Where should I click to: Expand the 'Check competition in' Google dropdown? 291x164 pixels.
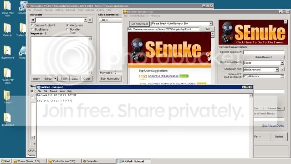click(x=282, y=63)
